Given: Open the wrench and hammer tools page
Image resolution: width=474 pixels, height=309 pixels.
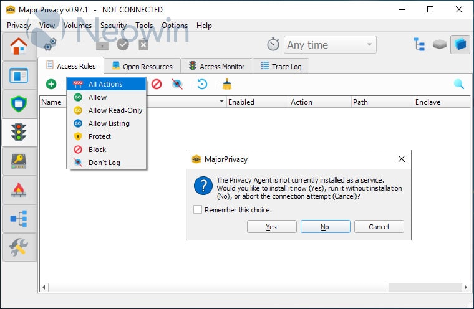Looking at the screenshot, I should click(19, 247).
